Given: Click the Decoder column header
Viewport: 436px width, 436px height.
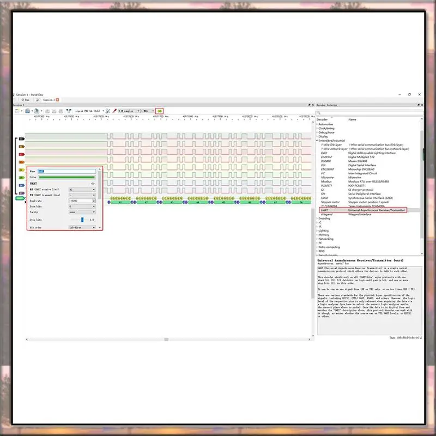Looking at the screenshot, I should tap(322, 119).
